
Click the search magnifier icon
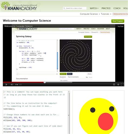coord(64,8)
